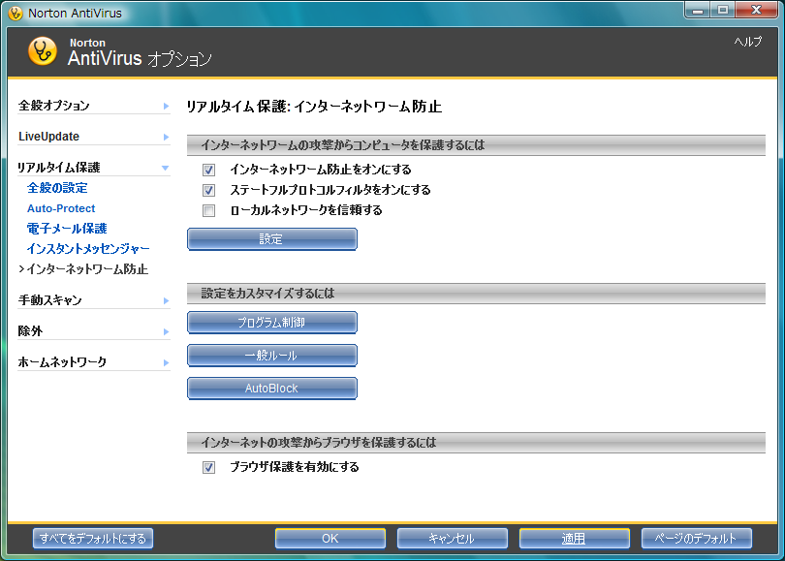Image resolution: width=785 pixels, height=561 pixels.
Task: Click the 設定 button
Action: tap(271, 239)
